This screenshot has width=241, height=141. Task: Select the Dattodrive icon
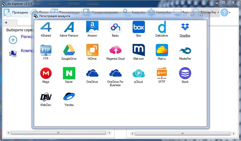coord(162,27)
